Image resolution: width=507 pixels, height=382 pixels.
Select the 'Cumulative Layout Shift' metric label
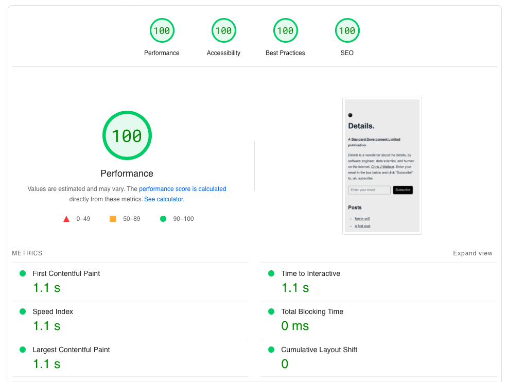tap(319, 350)
